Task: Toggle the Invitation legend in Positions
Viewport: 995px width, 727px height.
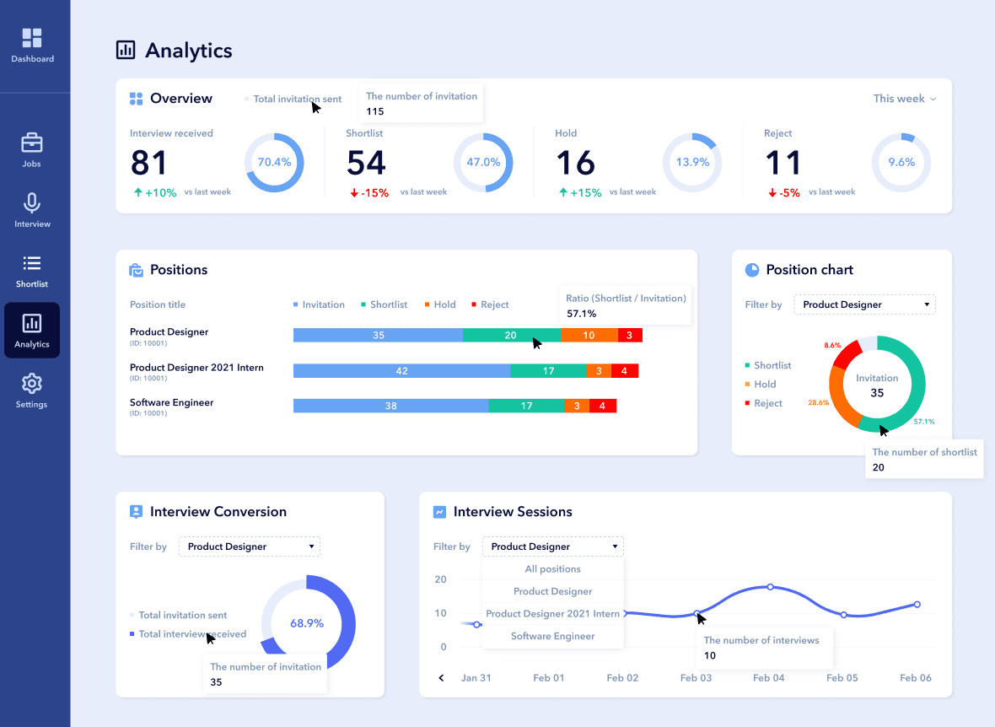Action: tap(319, 304)
